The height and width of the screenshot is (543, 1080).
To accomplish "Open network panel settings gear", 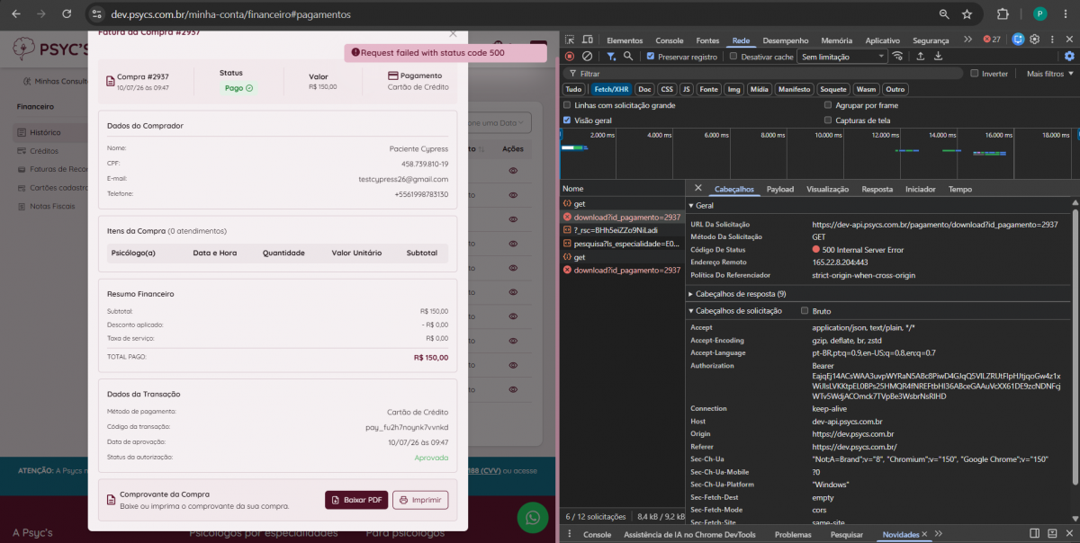I will 1069,57.
